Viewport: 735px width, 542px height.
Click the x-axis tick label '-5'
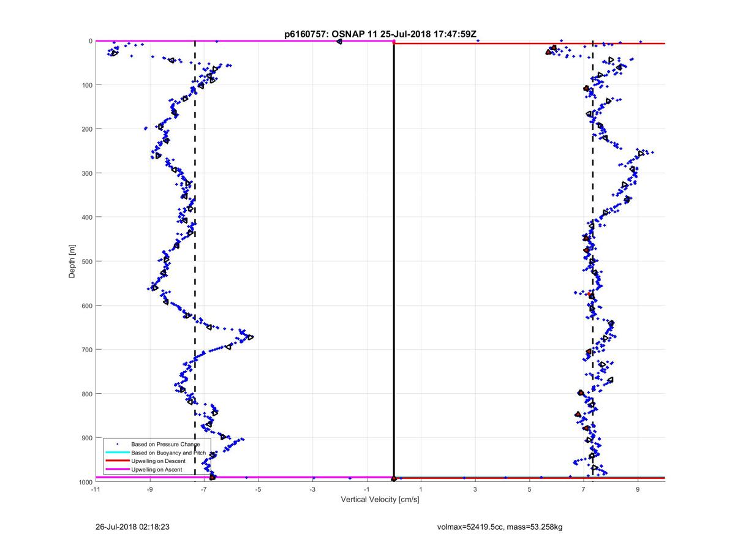point(258,489)
